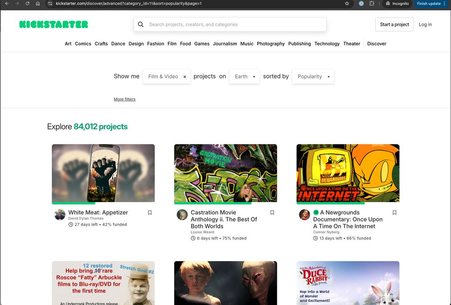Open the Music category
The width and height of the screenshot is (451, 305).
pyautogui.click(x=247, y=44)
